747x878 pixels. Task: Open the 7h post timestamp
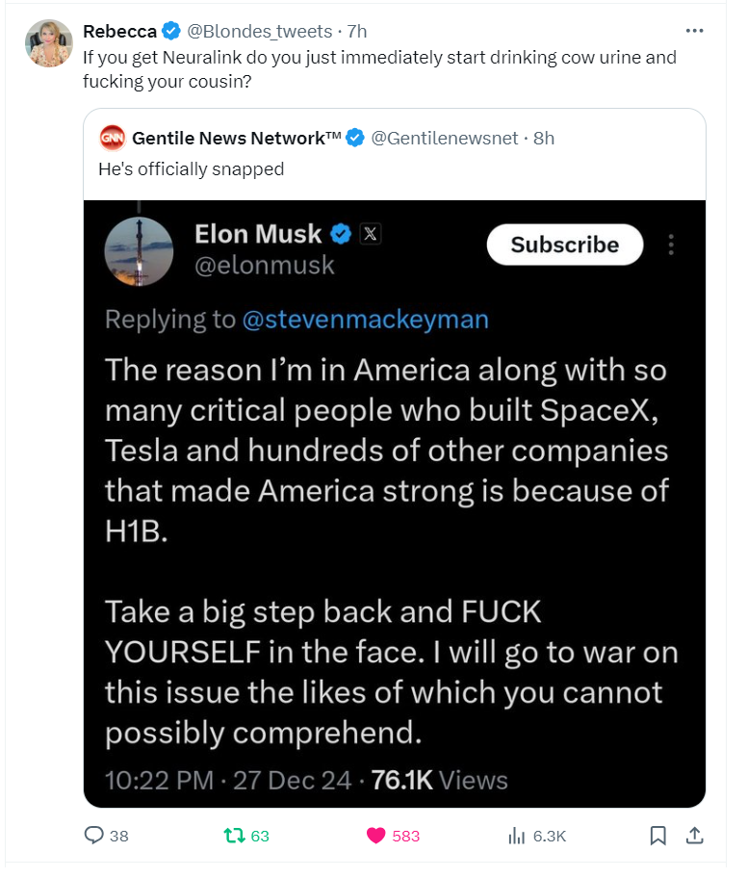point(357,32)
